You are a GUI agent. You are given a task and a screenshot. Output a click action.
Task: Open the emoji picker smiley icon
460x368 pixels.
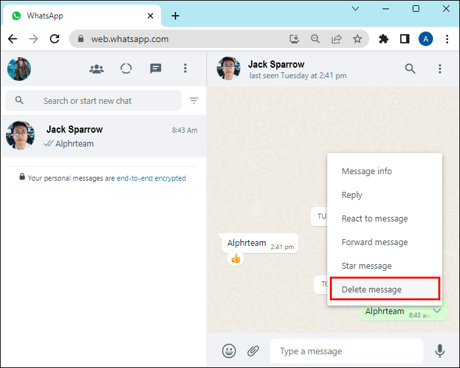coord(229,351)
